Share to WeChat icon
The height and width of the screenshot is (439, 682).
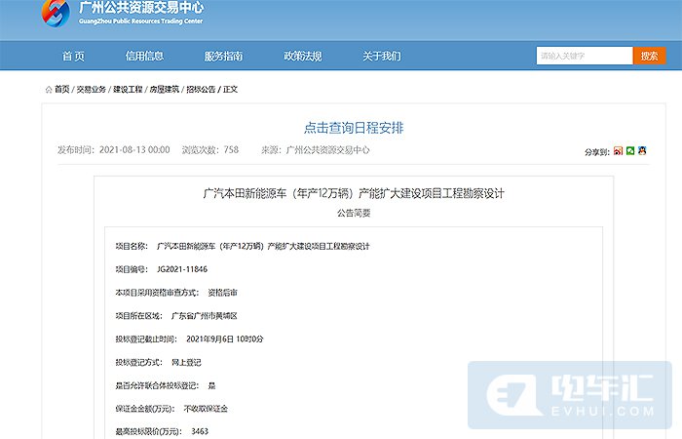pos(630,150)
